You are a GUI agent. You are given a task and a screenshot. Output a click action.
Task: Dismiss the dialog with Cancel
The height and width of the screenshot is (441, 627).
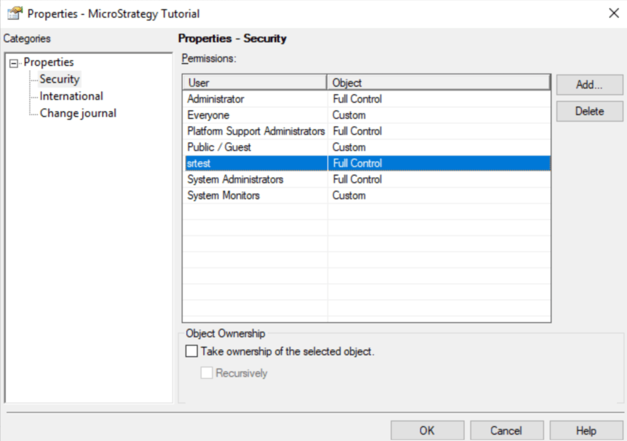point(507,430)
